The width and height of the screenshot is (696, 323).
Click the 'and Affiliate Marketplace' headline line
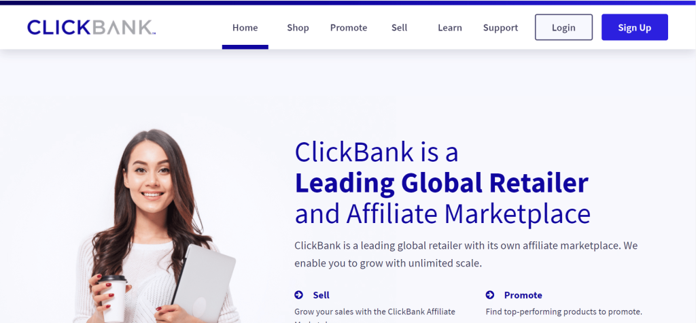442,214
